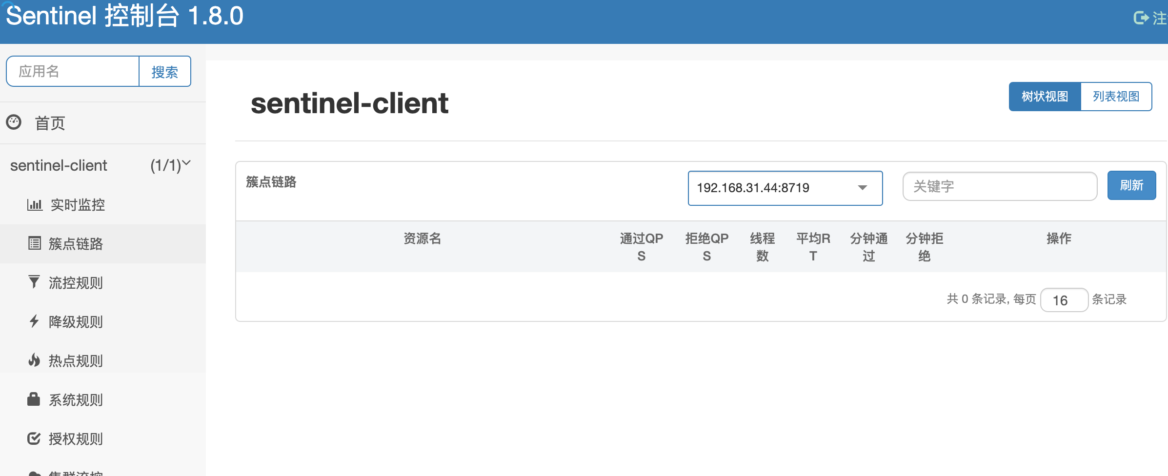Click the dashboard gauge icon beside 首页
This screenshot has width=1168, height=476.
(x=14, y=122)
